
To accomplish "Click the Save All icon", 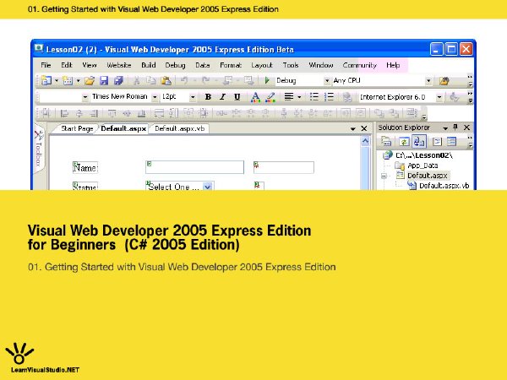I will click(x=118, y=80).
